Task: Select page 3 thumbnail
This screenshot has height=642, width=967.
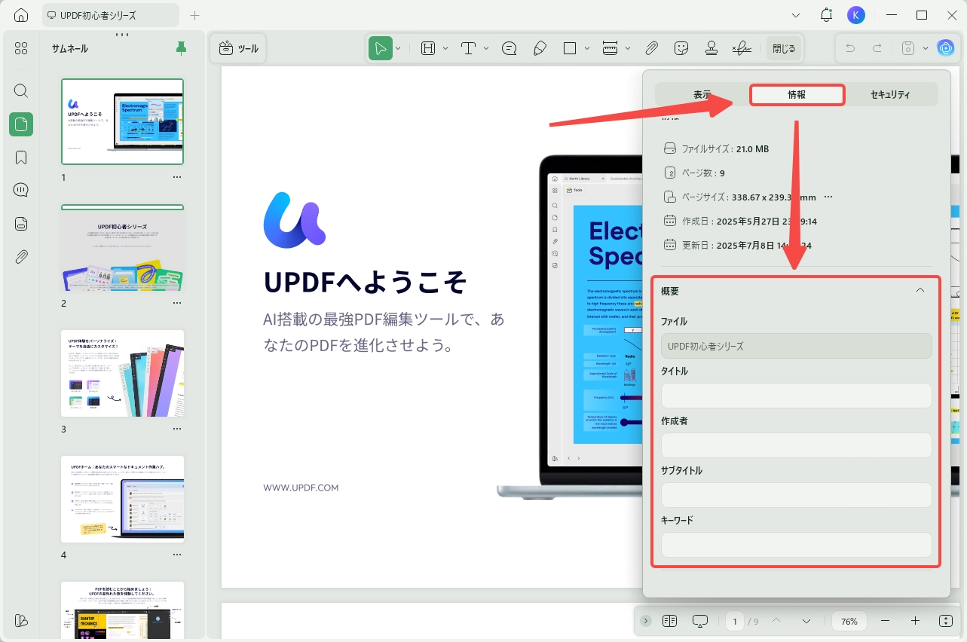Action: point(122,373)
